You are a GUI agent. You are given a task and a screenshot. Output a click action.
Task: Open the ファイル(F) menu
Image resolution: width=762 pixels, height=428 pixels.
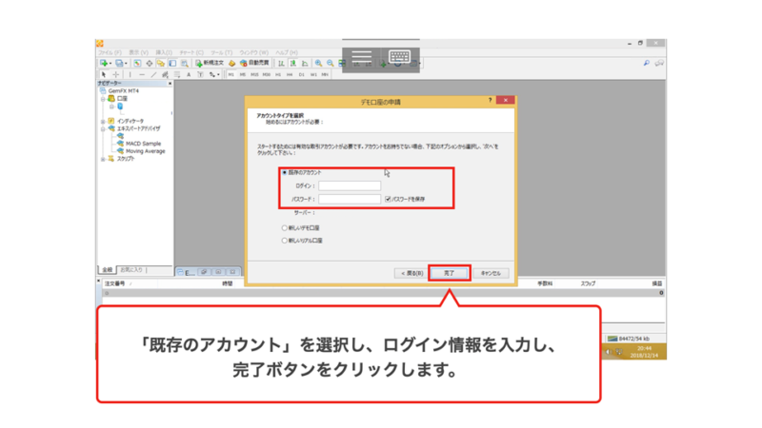click(x=110, y=52)
